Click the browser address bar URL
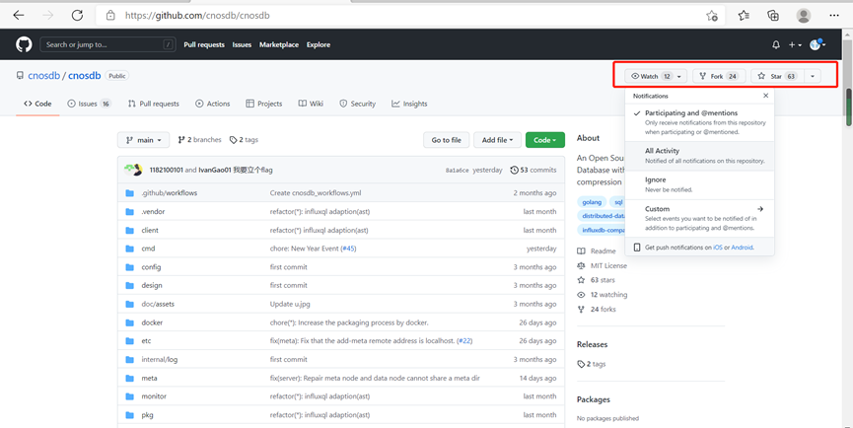This screenshot has height=428, width=853. click(197, 15)
